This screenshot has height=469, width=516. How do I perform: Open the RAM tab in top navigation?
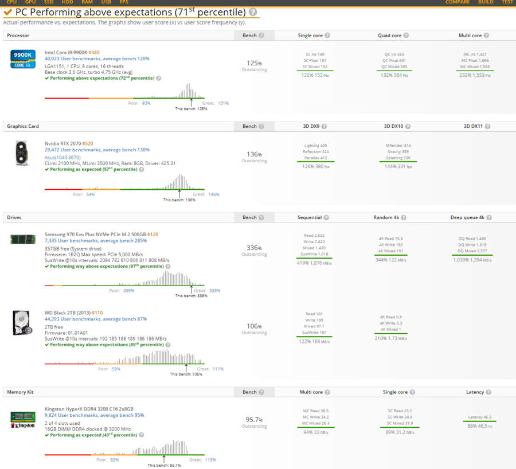[87, 2]
